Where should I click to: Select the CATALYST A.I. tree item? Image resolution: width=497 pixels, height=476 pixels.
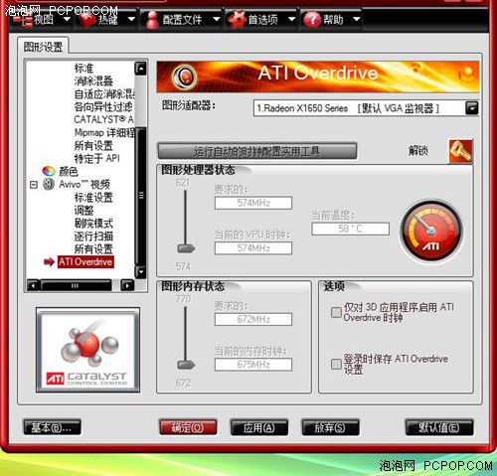pos(104,119)
